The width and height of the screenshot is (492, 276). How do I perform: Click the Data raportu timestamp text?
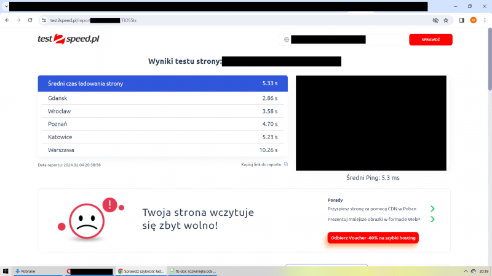[69, 165]
